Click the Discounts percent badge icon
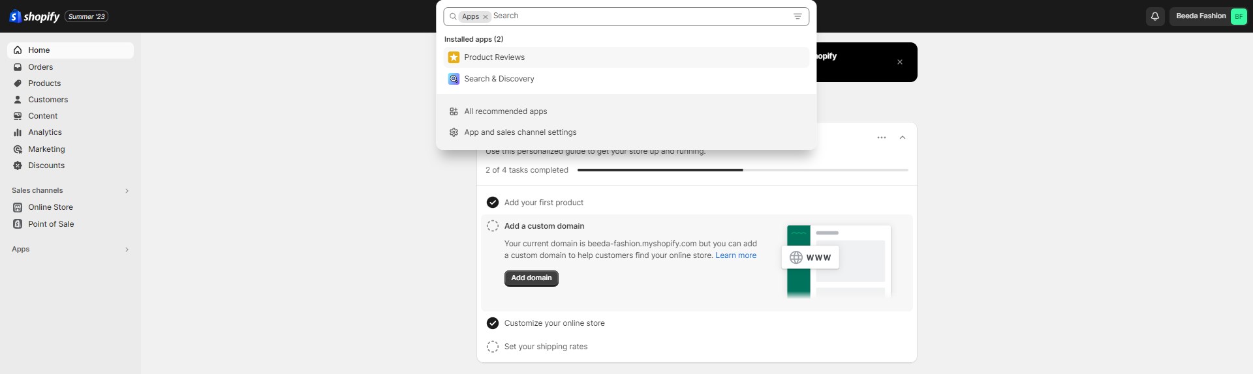Viewport: 1253px width, 374px height. [18, 165]
